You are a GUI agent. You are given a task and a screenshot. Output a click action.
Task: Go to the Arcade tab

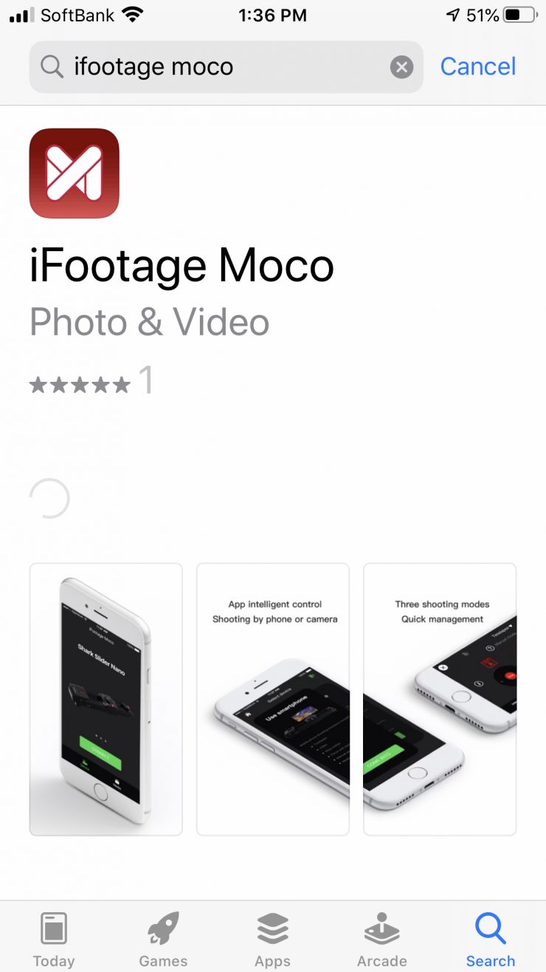pos(381,940)
